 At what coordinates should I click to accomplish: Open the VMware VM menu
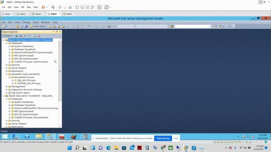22,7
